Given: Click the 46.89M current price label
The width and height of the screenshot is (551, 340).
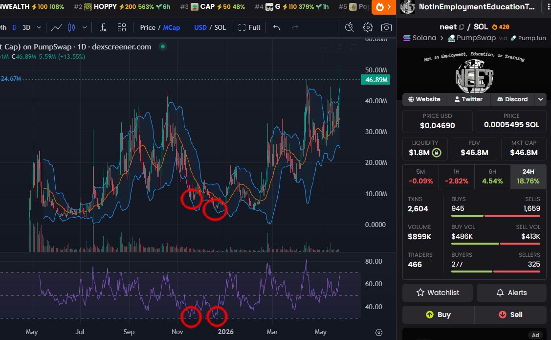Looking at the screenshot, I should (x=375, y=80).
